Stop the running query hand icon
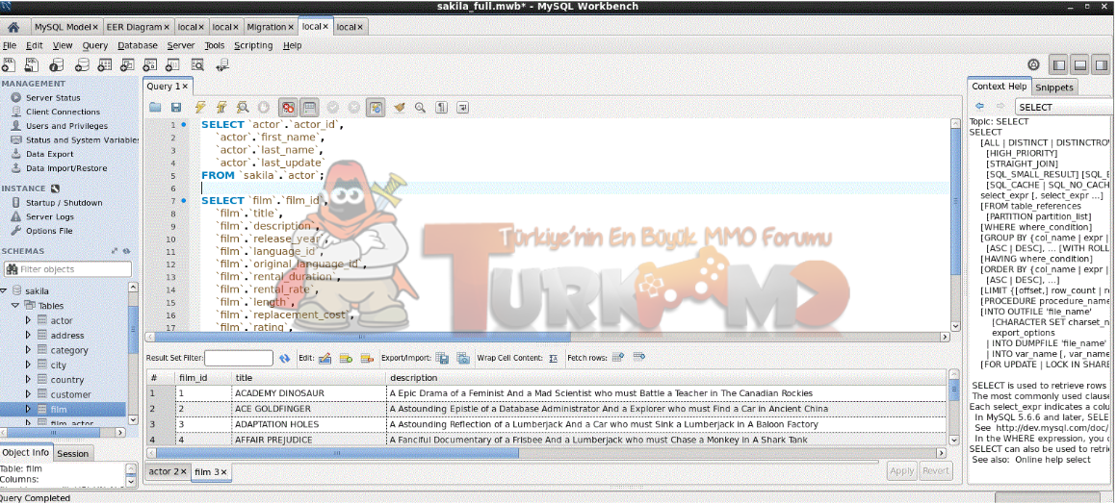This screenshot has width=1117, height=504. pos(264,108)
